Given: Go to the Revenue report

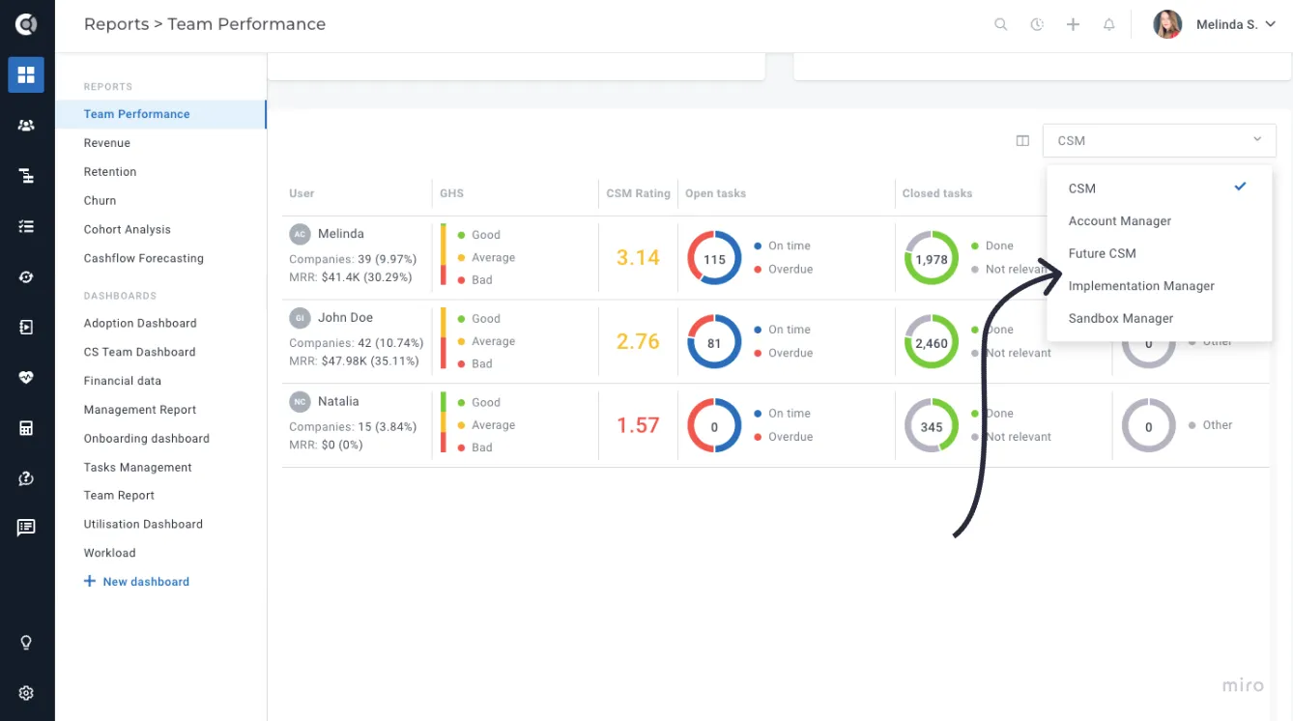Looking at the screenshot, I should point(107,143).
